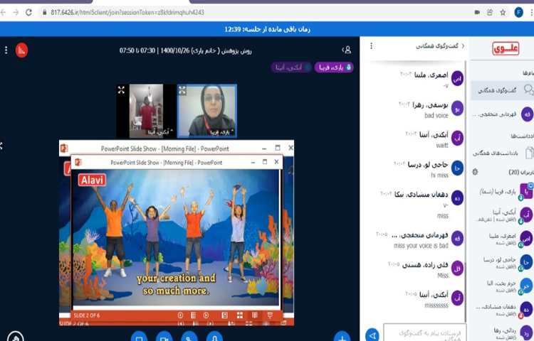Viewport: 534px width, 341px height.
Task: Click the 'SLIDE 2 OF 6' status text
Action: click(86, 315)
